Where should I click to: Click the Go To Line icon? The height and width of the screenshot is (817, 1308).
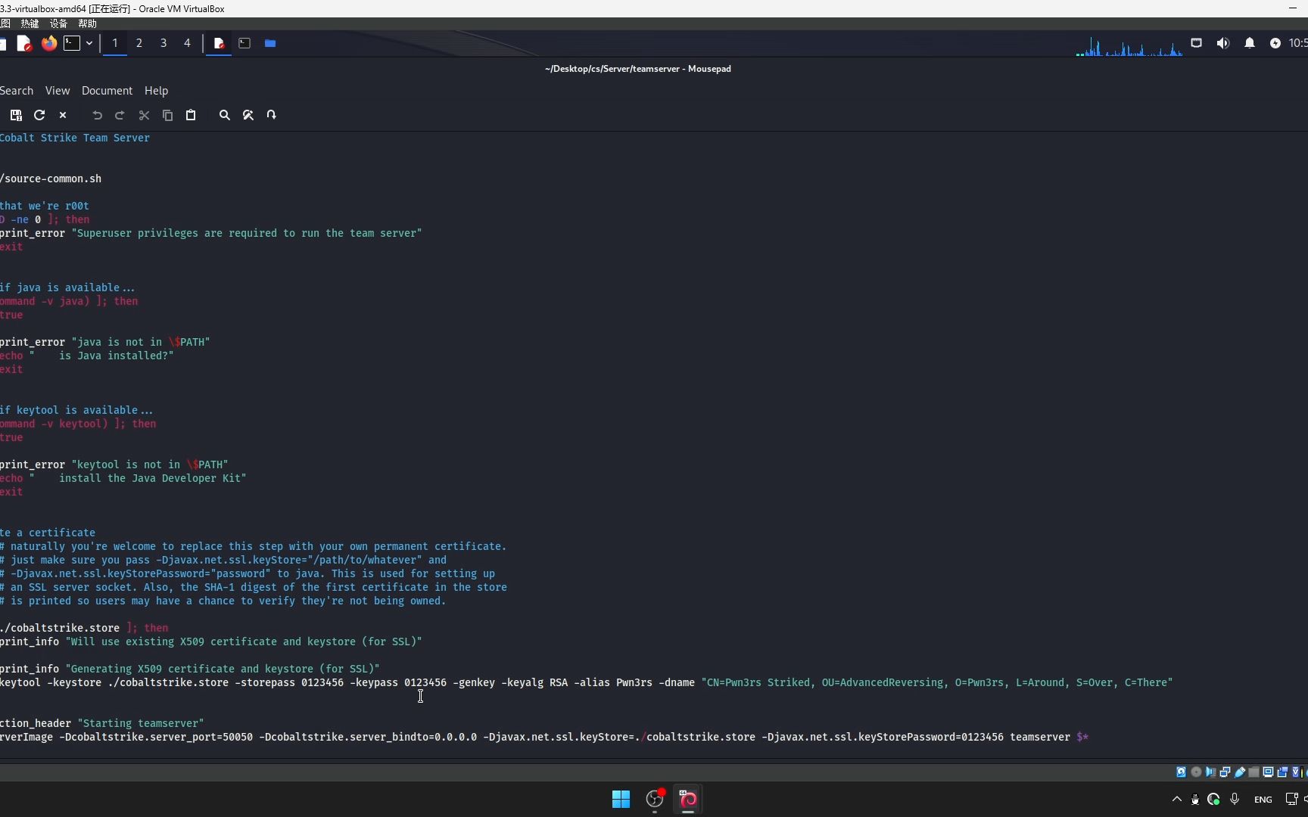click(x=271, y=115)
